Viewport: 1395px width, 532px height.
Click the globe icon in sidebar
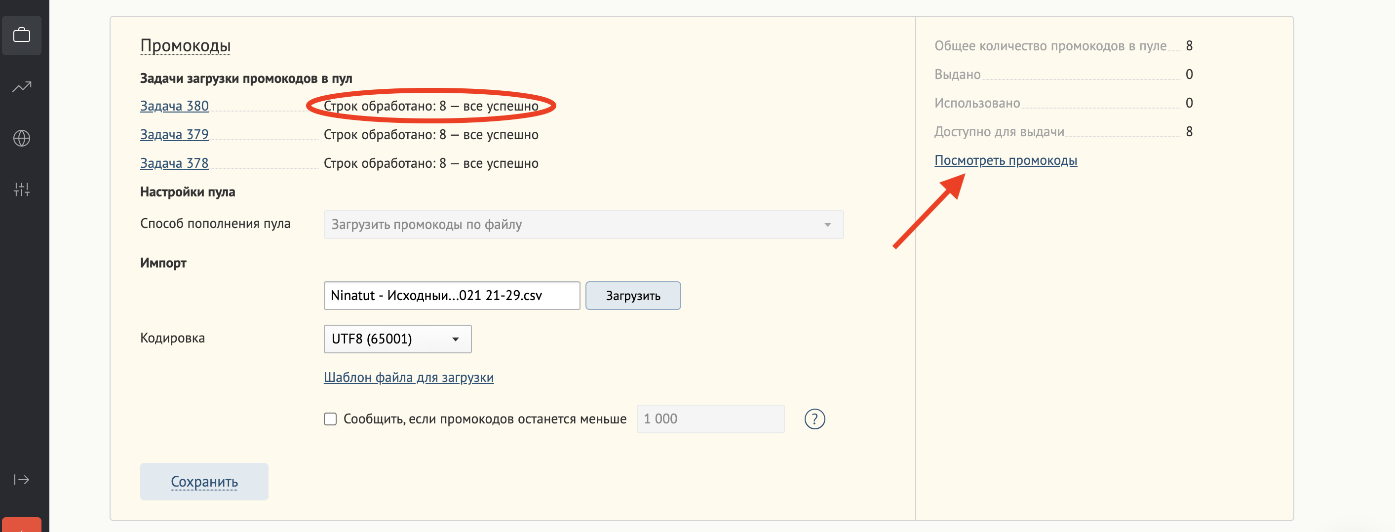click(22, 138)
